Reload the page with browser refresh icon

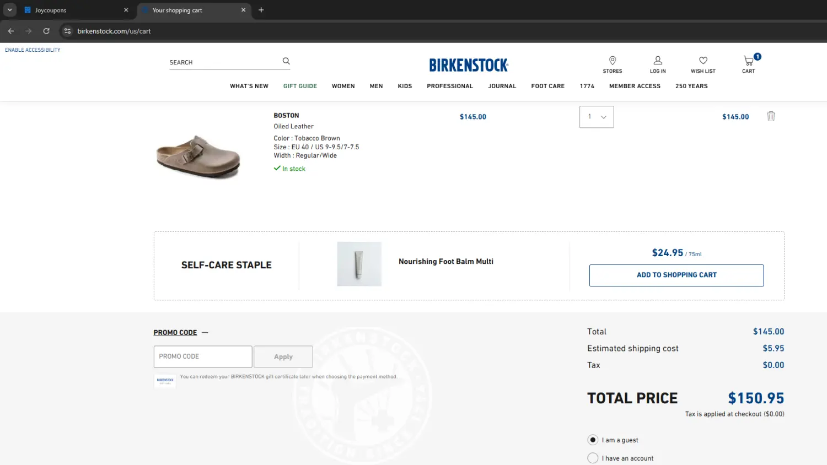click(x=46, y=31)
